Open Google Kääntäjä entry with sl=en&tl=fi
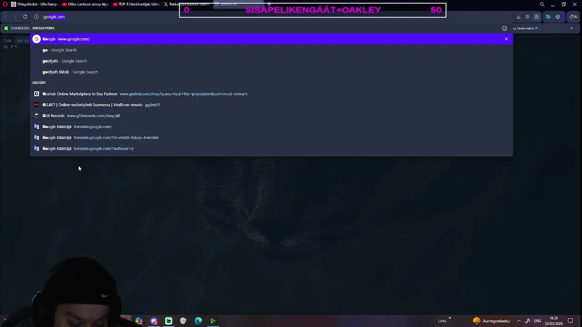Viewport: 582px width, 327px height. (271, 138)
